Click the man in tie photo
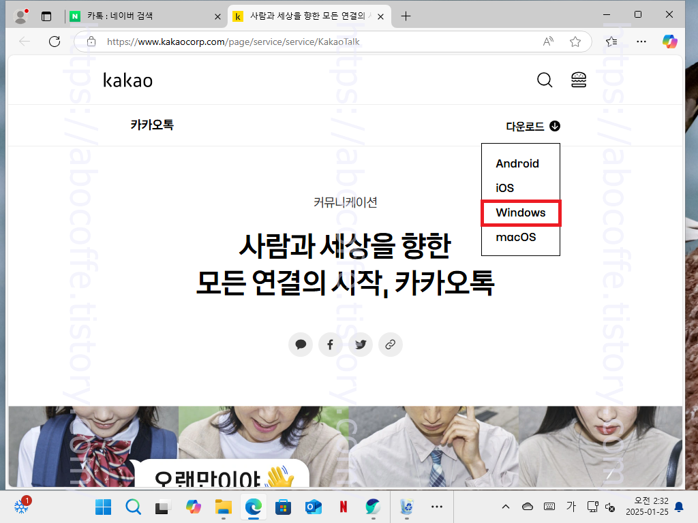698x523 pixels. (434, 447)
